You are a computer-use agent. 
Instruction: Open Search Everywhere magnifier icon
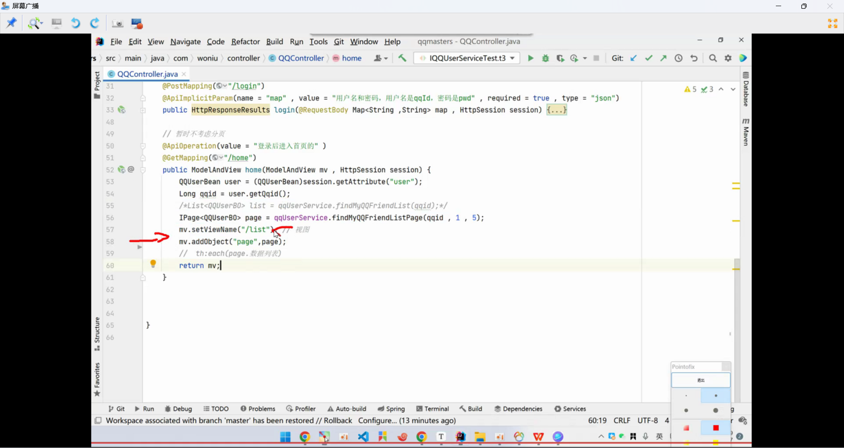[713, 58]
